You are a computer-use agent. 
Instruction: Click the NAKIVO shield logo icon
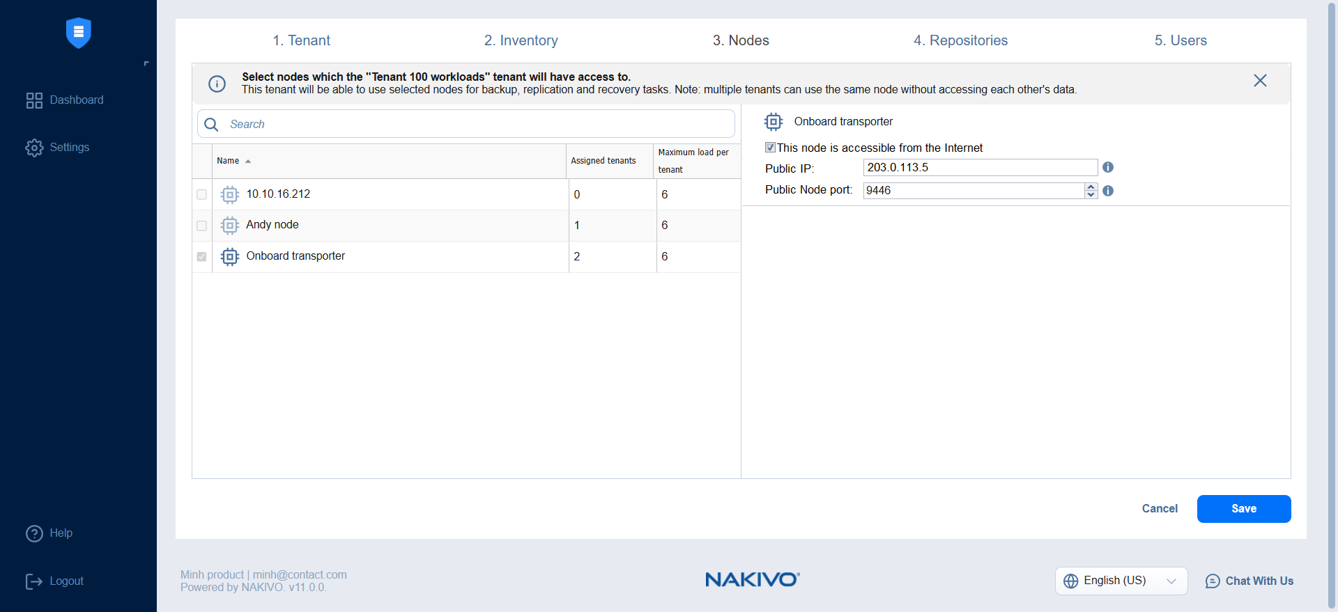coord(78,33)
